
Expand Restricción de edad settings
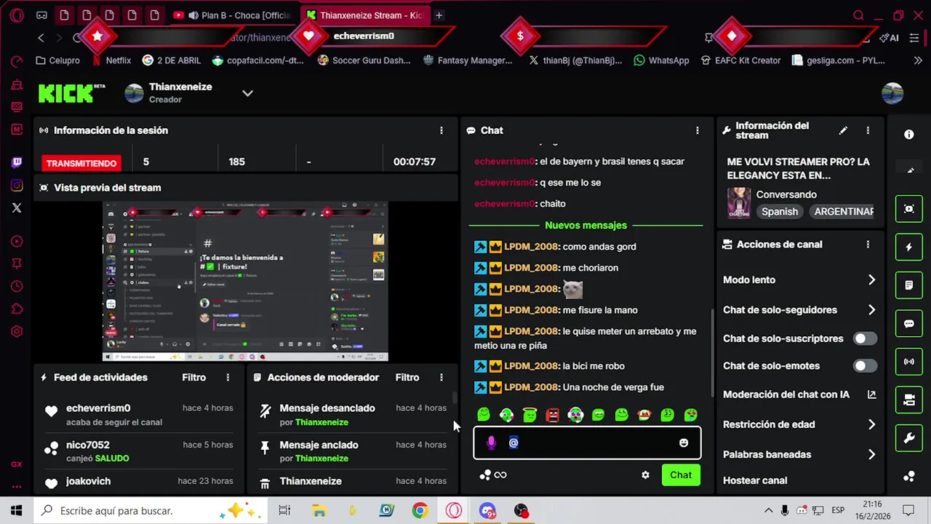tap(871, 424)
